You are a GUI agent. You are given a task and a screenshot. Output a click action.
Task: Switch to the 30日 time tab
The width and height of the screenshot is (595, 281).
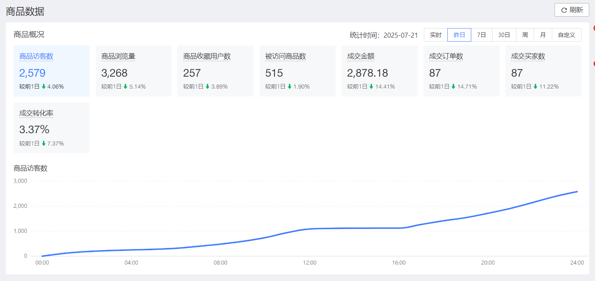coord(504,35)
